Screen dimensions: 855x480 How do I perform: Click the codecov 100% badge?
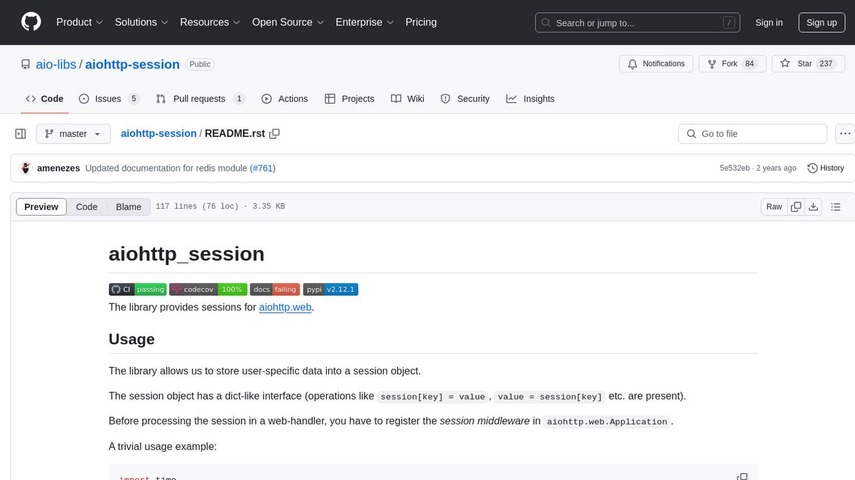click(208, 289)
